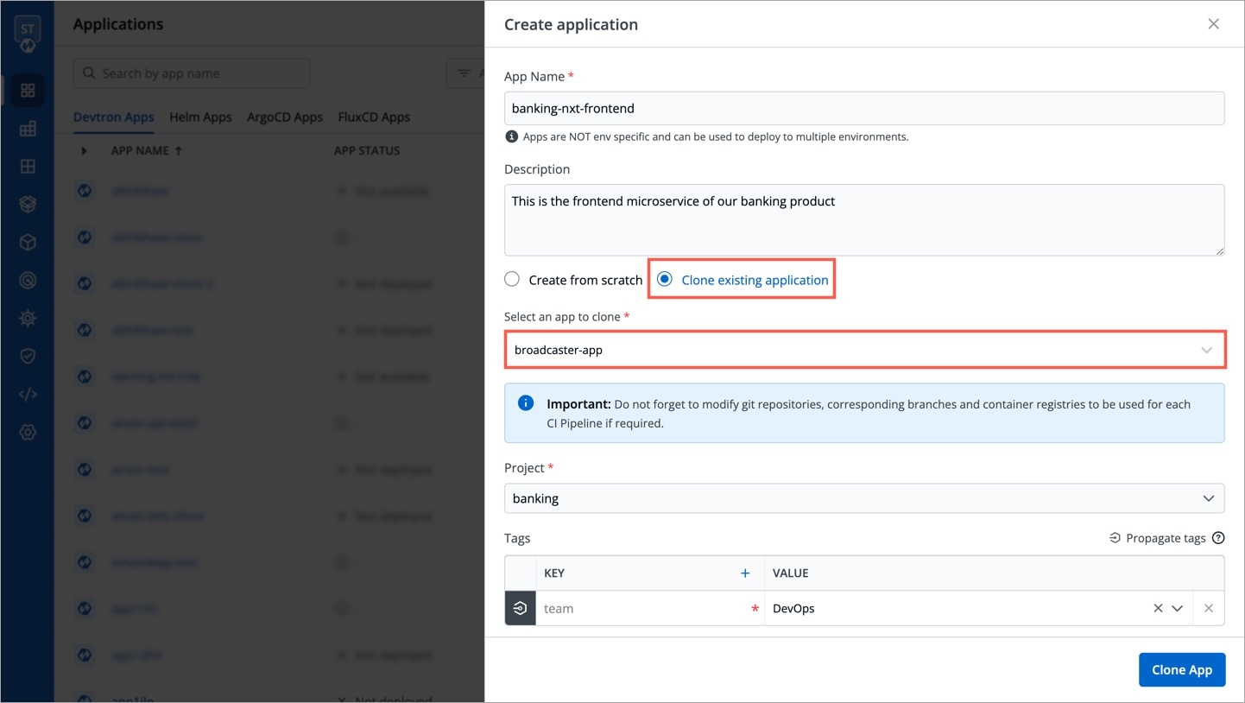Switch to Helm Apps tab
Viewport: 1245px width, 703px height.
pyautogui.click(x=200, y=117)
